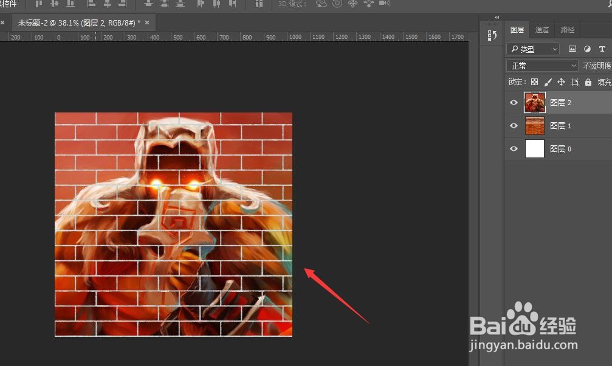Image resolution: width=612 pixels, height=366 pixels.
Task: Close the 未标题-2 document tab
Action: pos(147,22)
